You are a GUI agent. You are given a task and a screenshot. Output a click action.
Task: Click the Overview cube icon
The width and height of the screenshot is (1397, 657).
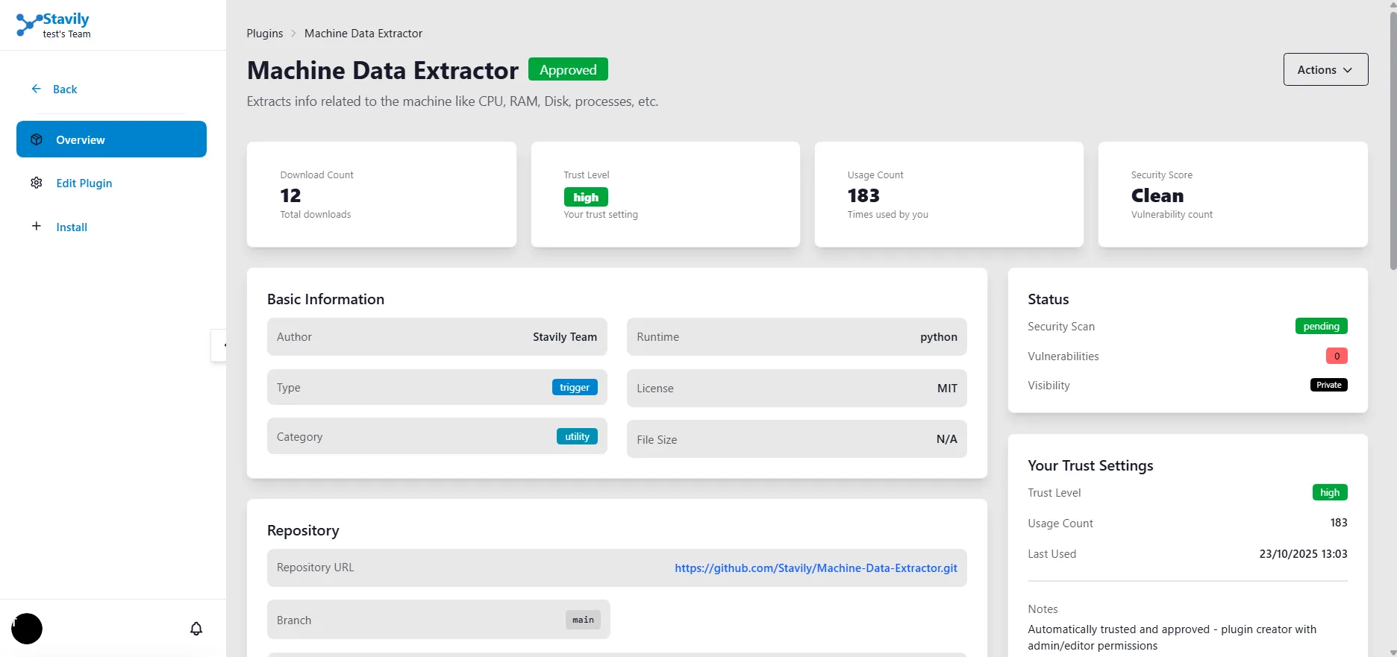point(37,139)
